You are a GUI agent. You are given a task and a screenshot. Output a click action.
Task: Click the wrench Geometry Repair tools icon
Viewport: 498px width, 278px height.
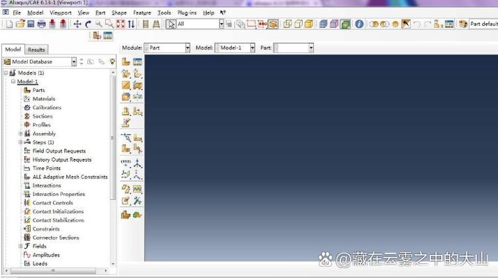(x=137, y=200)
